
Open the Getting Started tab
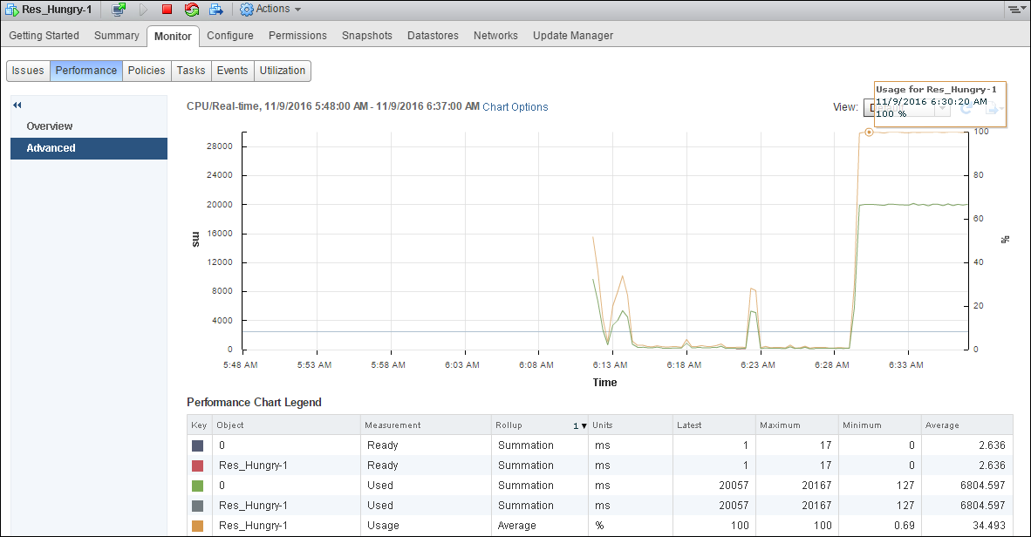pos(44,36)
